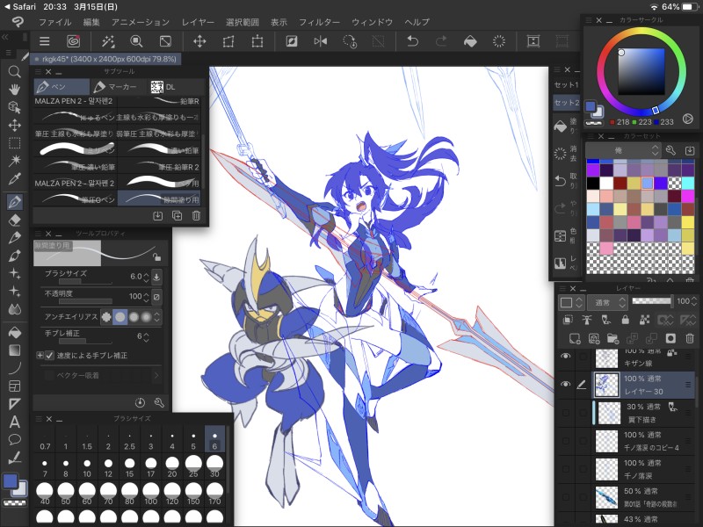The height and width of the screenshot is (527, 703).
Task: Switch to the マーカー sub tool tab
Action: [x=118, y=86]
